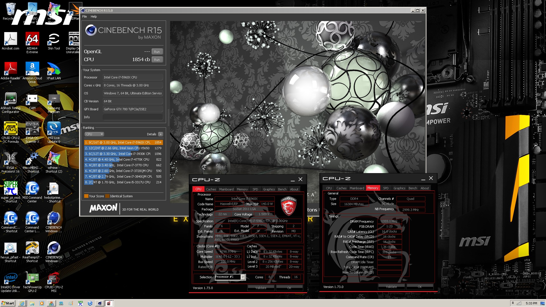Viewport: 546px width, 307px height.
Task: Select the i7-4770K ranking entry
Action: [123, 159]
